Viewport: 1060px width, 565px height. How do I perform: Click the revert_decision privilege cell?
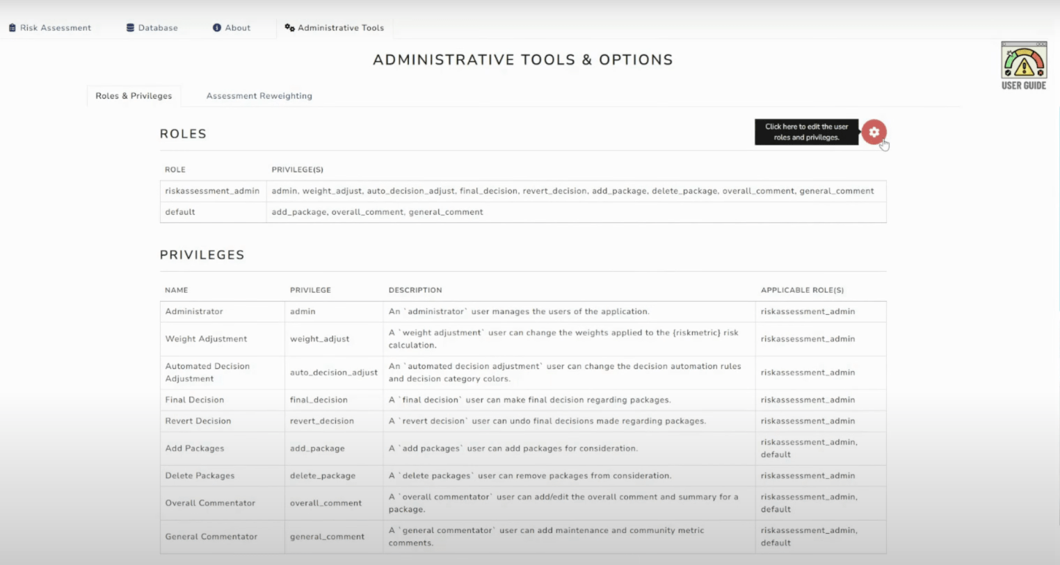[x=321, y=421]
